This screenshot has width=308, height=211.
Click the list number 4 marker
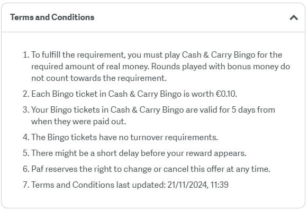[x=26, y=137]
